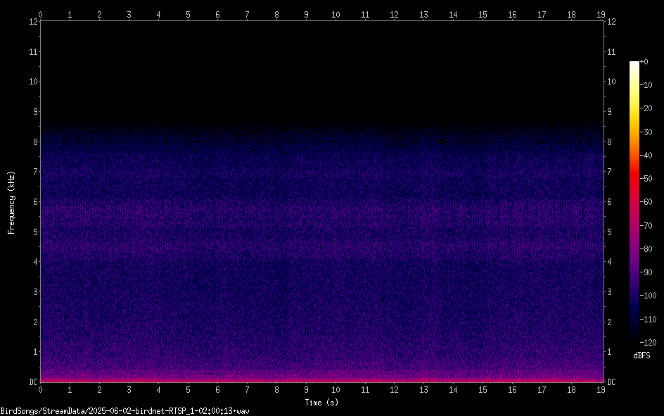Image resolution: width=664 pixels, height=416 pixels.
Task: Click the "-90" color scale label
Action: 646,272
